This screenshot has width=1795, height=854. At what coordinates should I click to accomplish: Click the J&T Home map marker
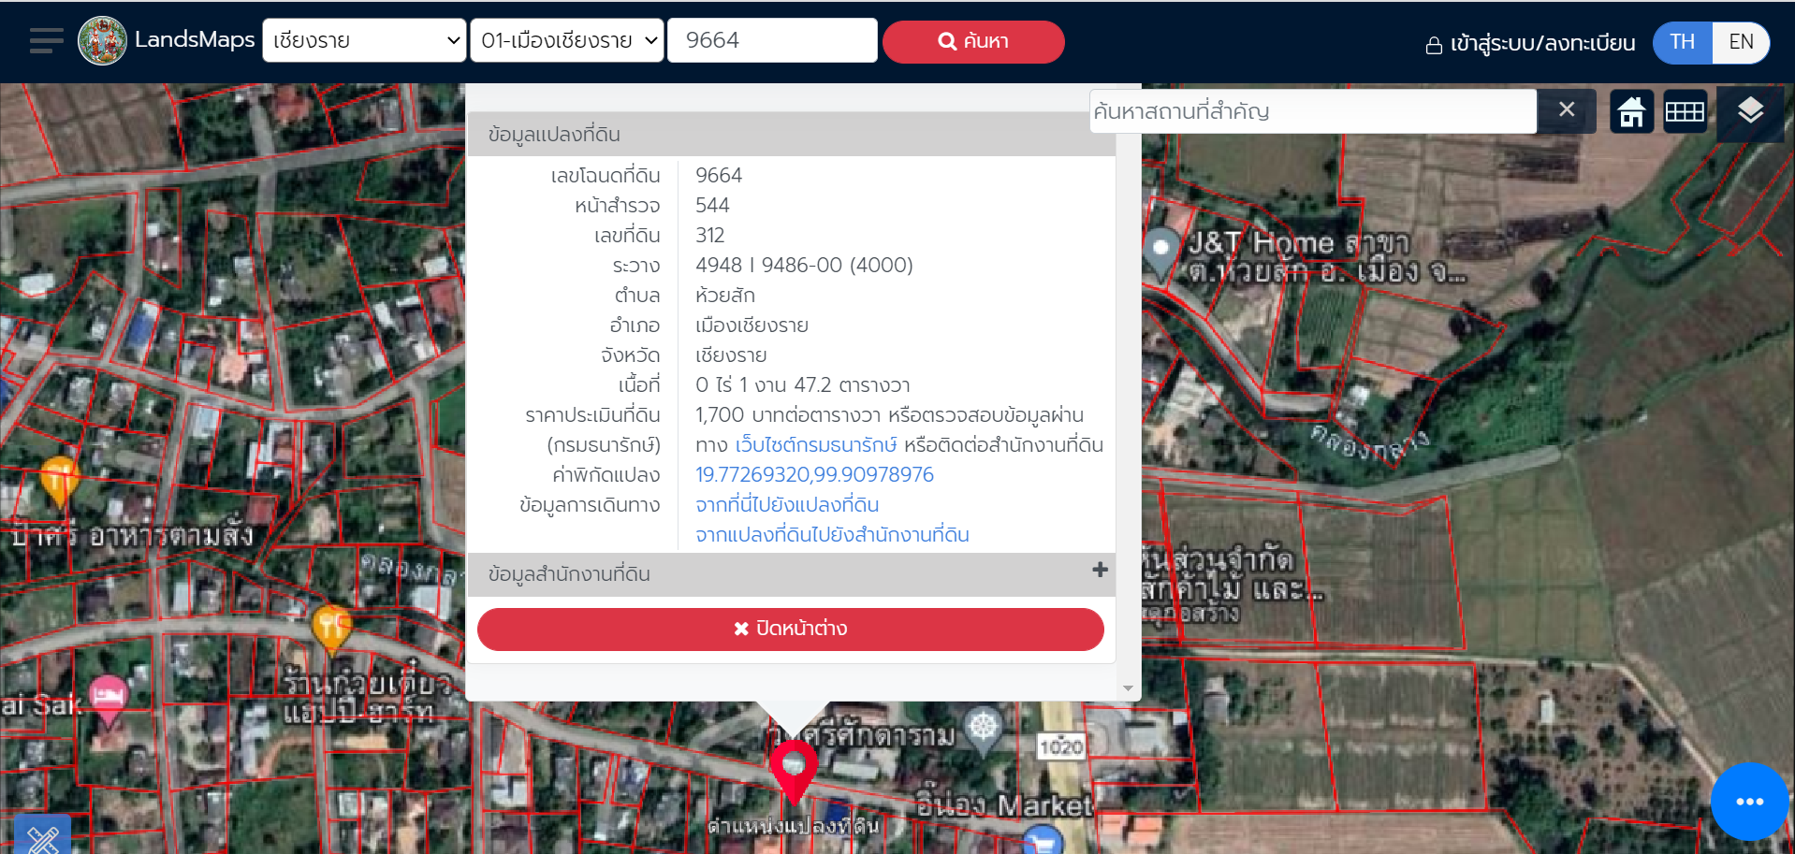1160,253
